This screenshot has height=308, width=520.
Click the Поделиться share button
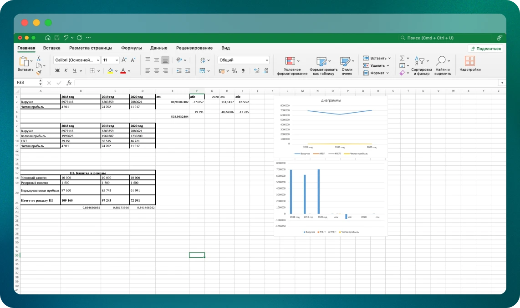(485, 49)
